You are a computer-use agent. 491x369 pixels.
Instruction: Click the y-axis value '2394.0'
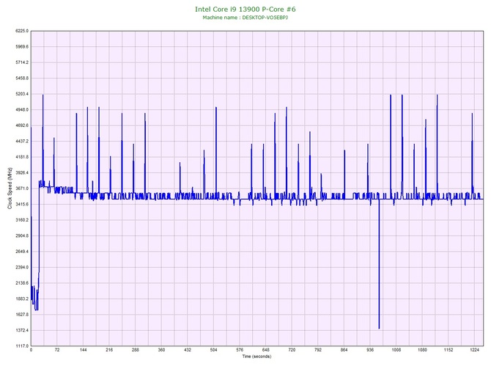tap(22, 268)
